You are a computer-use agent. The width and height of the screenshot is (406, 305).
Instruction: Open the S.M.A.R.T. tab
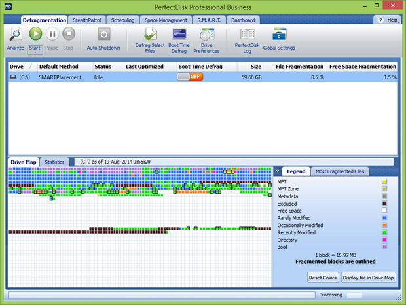(x=209, y=20)
